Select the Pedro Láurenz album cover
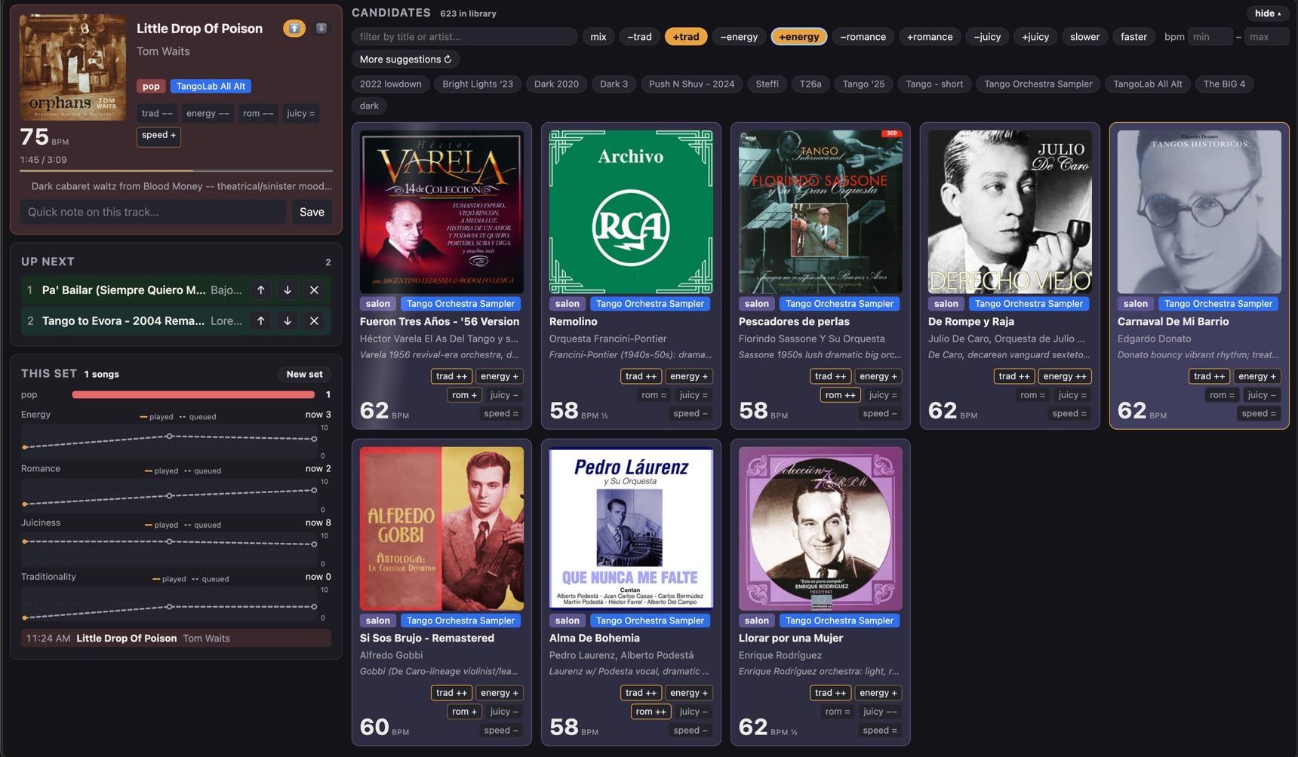This screenshot has width=1298, height=757. point(631,529)
